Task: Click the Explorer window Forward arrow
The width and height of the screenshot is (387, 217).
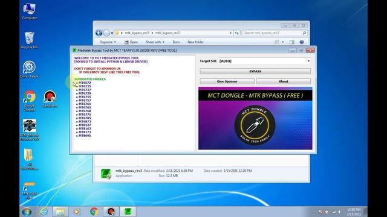Action: 106,33
